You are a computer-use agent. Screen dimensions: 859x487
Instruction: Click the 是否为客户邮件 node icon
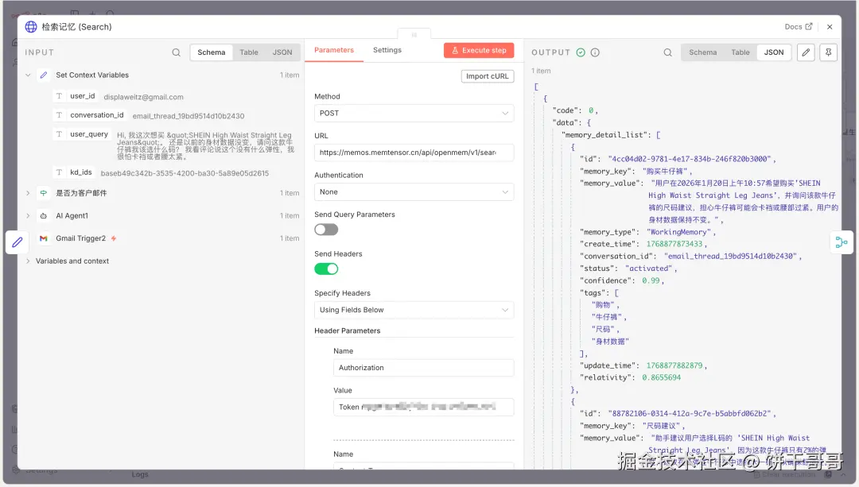click(x=44, y=193)
